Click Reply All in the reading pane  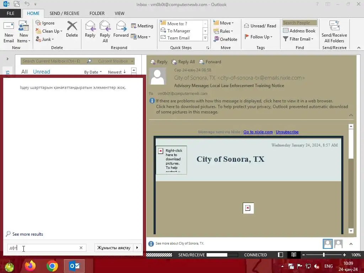point(183,62)
